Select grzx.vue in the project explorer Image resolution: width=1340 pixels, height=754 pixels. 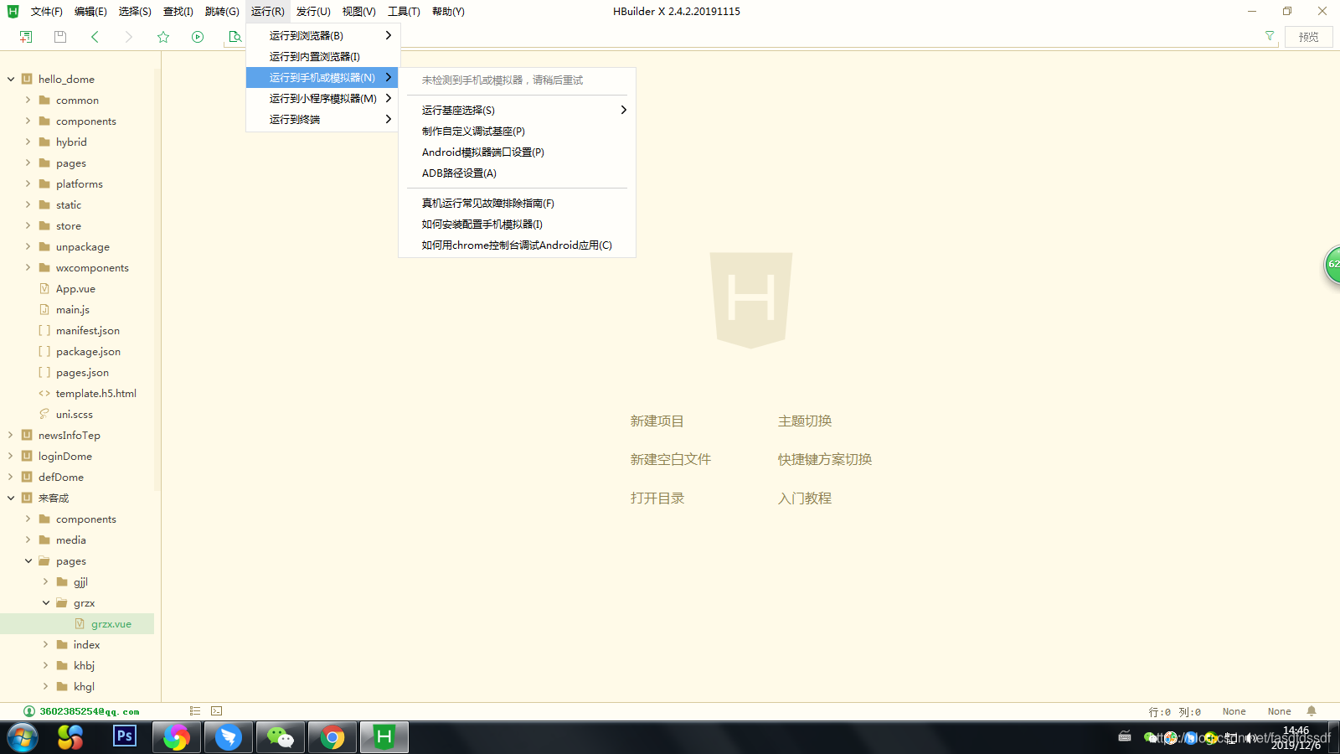pos(111,623)
